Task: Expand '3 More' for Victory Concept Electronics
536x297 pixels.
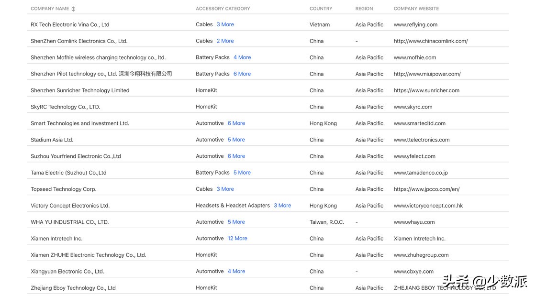Action: (282, 206)
